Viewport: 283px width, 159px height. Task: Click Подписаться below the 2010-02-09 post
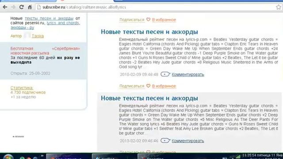132,86
